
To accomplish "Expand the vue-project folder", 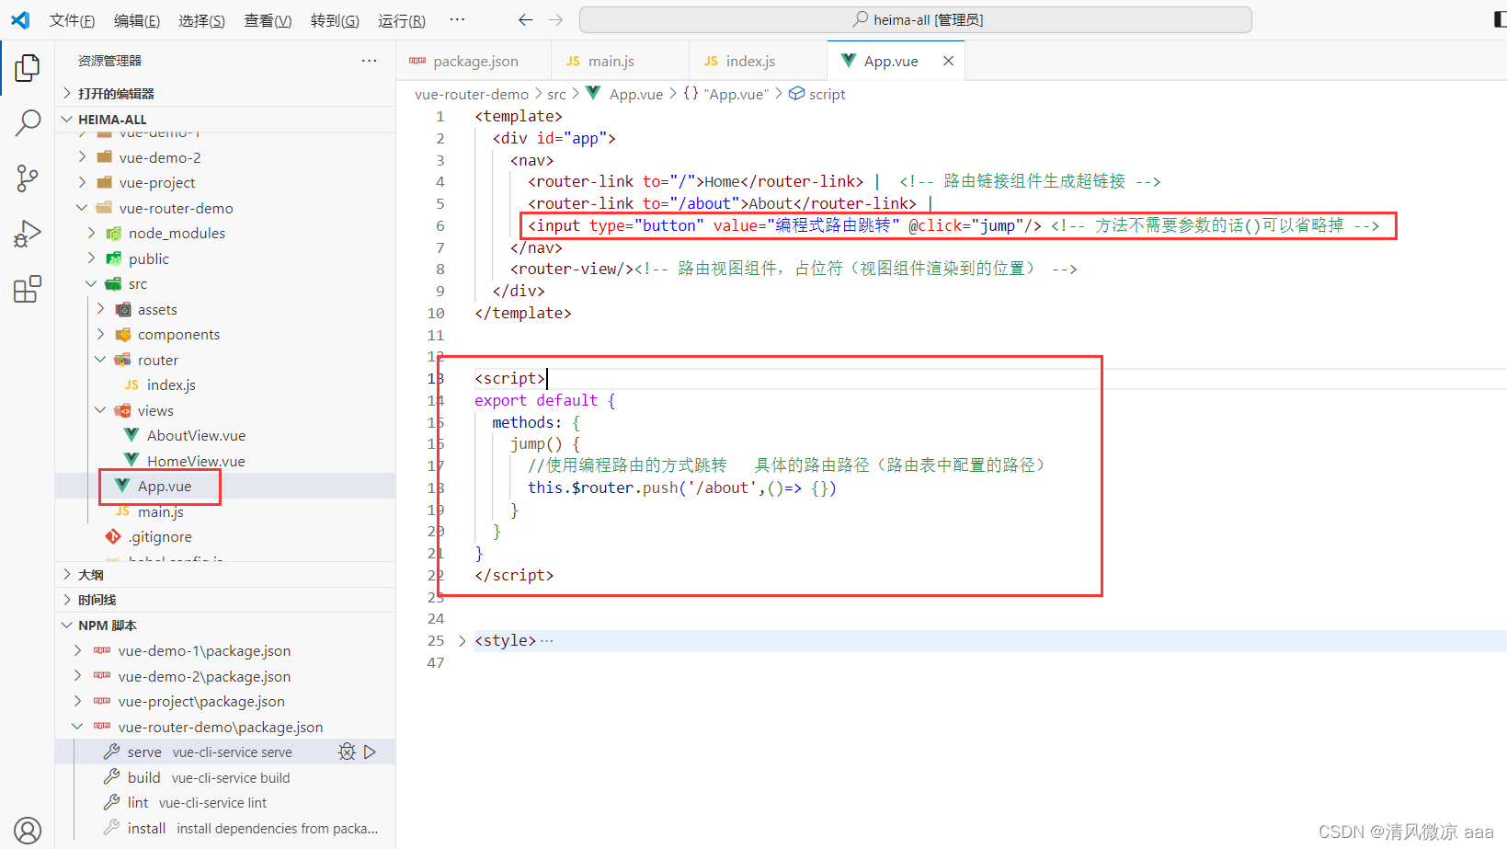I will point(225,182).
